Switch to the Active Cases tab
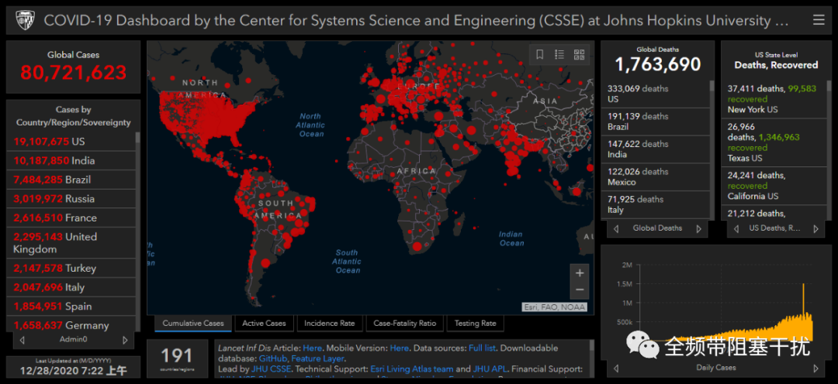 [x=264, y=323]
